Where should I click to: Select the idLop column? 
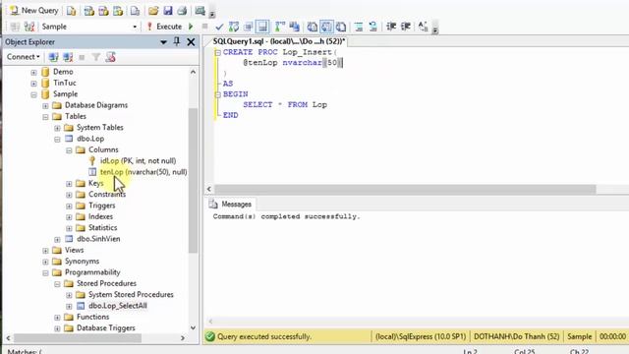[138, 160]
